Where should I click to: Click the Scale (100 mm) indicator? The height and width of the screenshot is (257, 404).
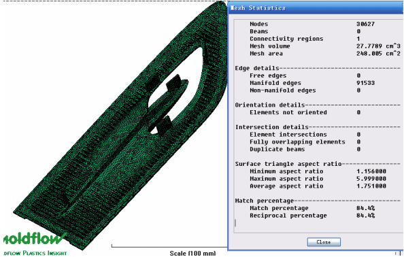click(192, 253)
